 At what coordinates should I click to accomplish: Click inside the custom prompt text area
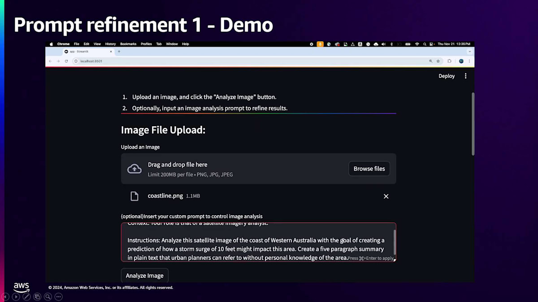(x=258, y=242)
